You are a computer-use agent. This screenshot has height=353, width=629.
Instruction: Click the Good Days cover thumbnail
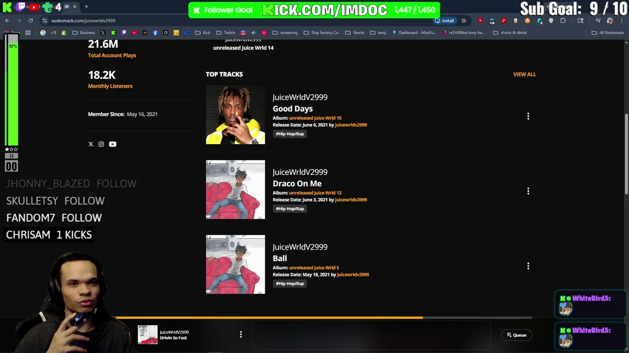click(235, 115)
